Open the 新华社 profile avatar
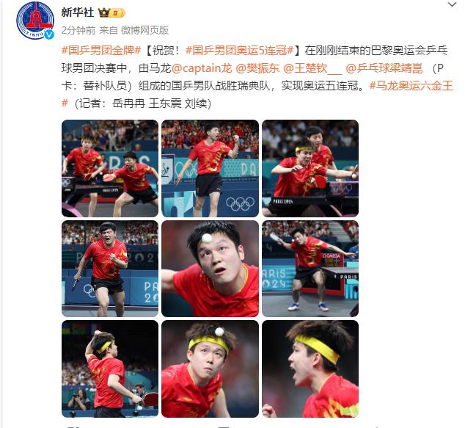The width and height of the screenshot is (465, 428). click(35, 20)
